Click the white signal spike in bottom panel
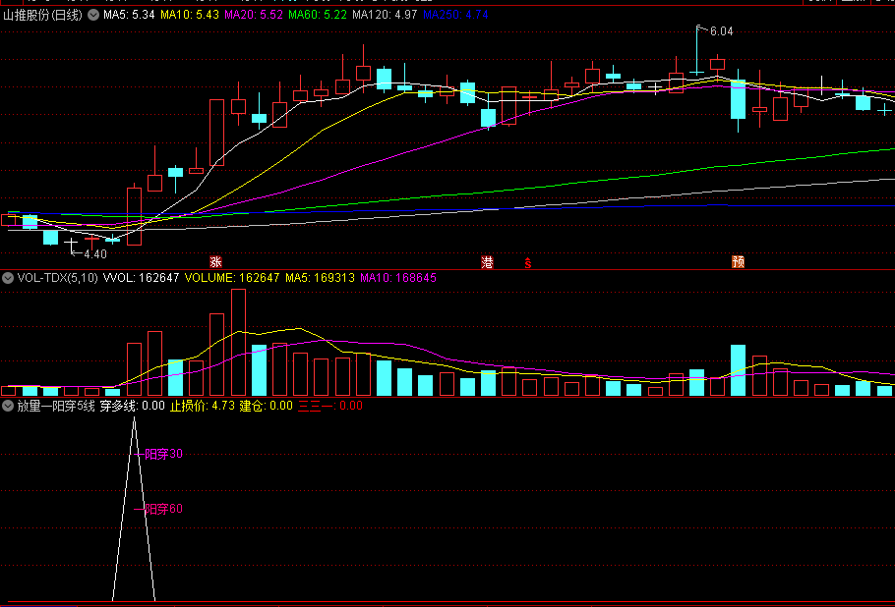The image size is (895, 607). pos(134,509)
